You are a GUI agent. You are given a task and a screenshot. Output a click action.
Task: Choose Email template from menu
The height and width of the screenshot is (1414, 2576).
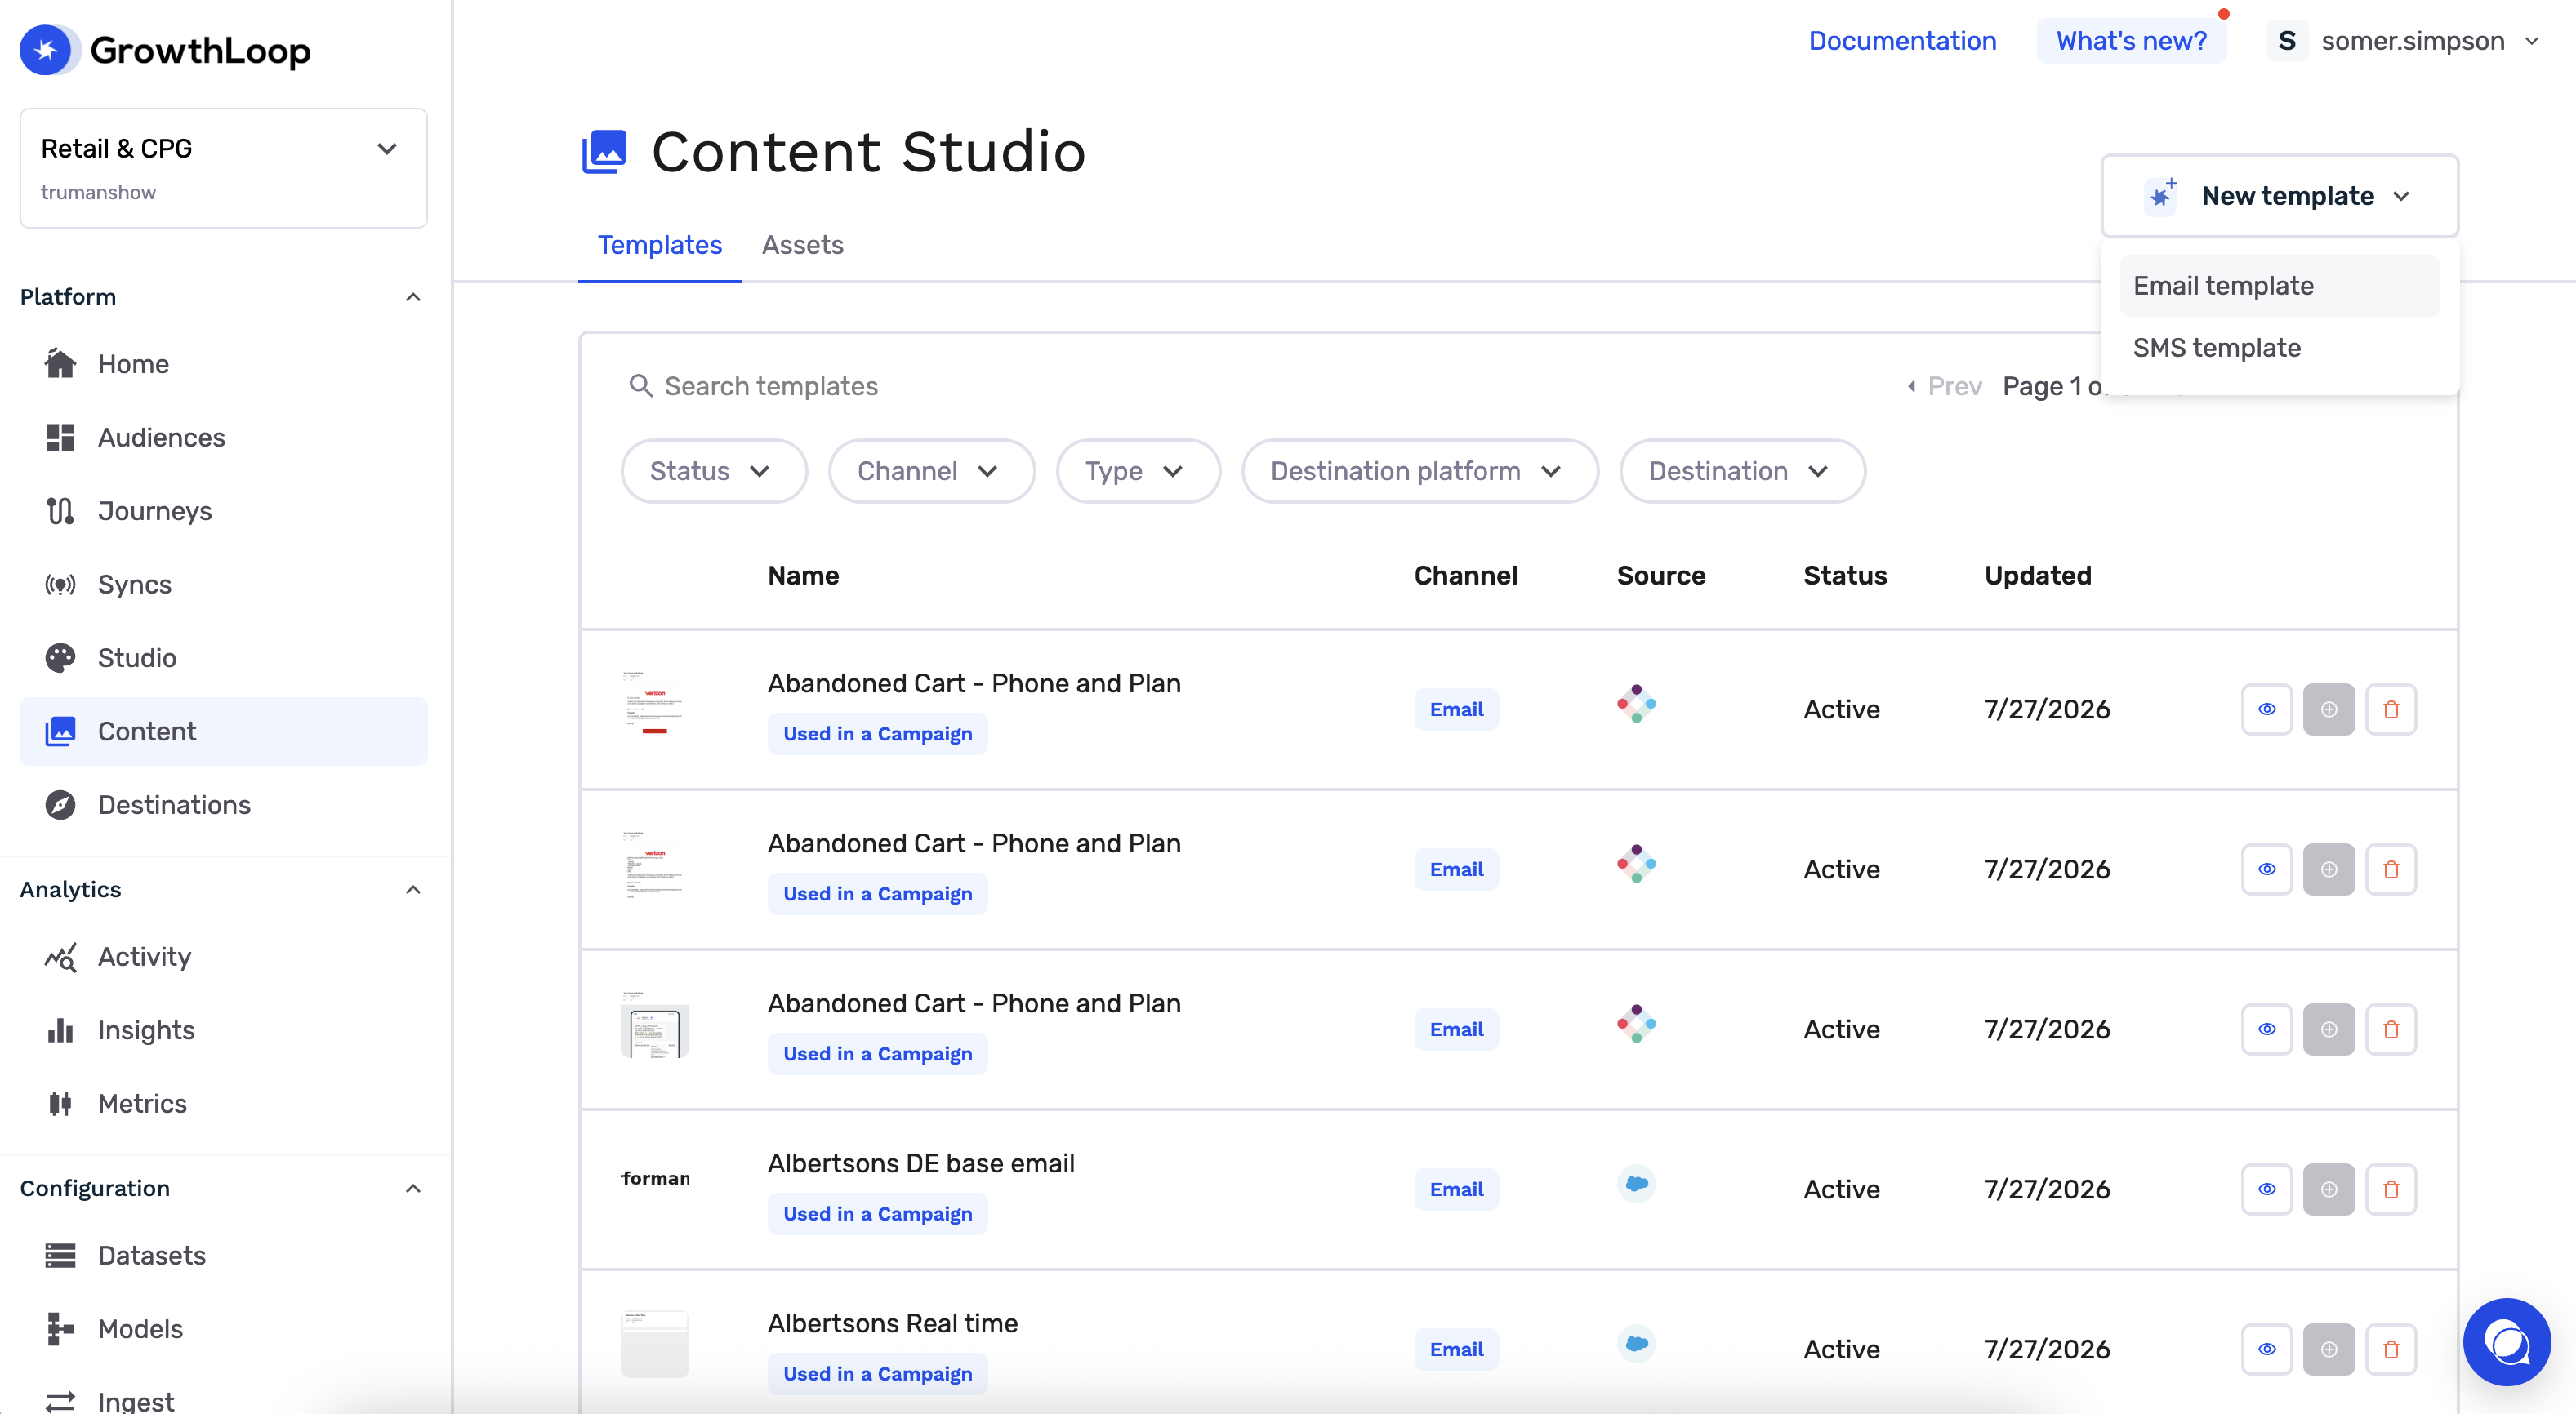coord(2279,286)
